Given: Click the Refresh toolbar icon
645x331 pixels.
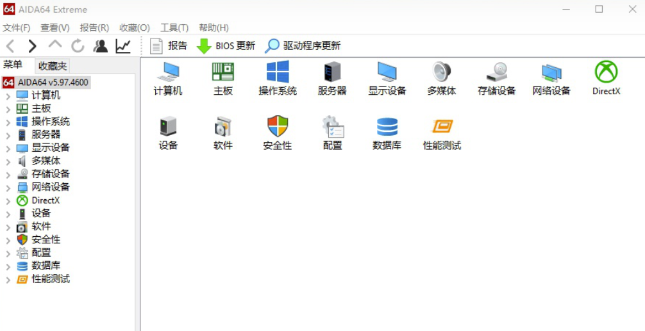Looking at the screenshot, I should pos(78,46).
